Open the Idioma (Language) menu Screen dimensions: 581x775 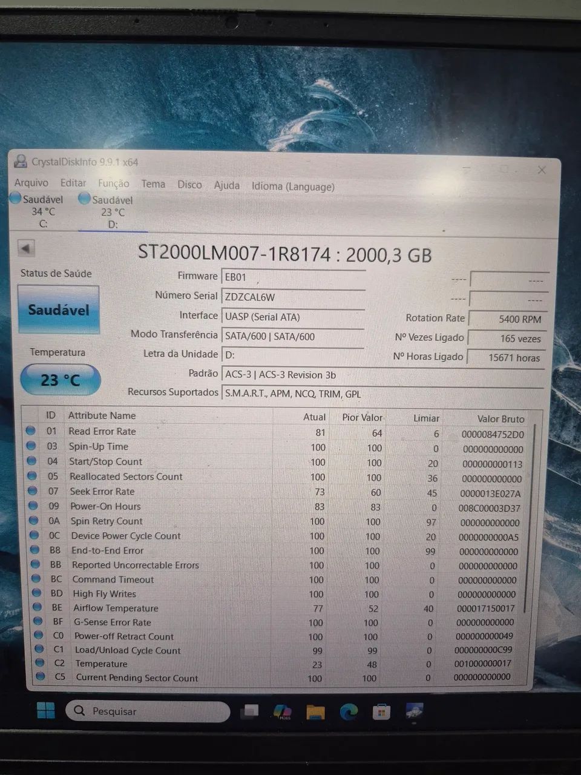[293, 186]
